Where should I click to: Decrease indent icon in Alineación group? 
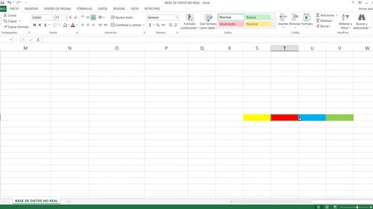pyautogui.click(x=100, y=25)
